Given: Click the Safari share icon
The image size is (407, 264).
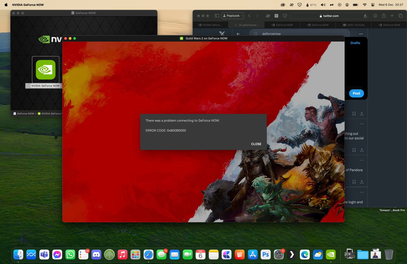Looking at the screenshot, I should click(384, 16).
